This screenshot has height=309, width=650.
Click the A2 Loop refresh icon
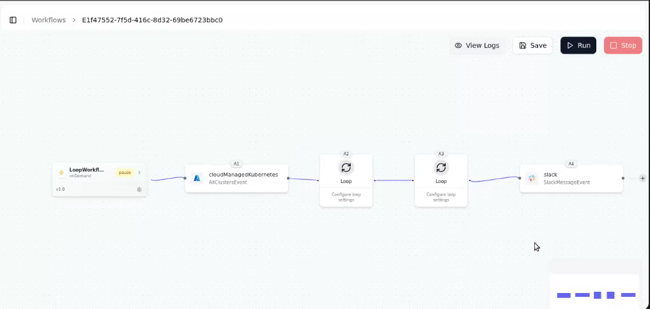tap(346, 168)
